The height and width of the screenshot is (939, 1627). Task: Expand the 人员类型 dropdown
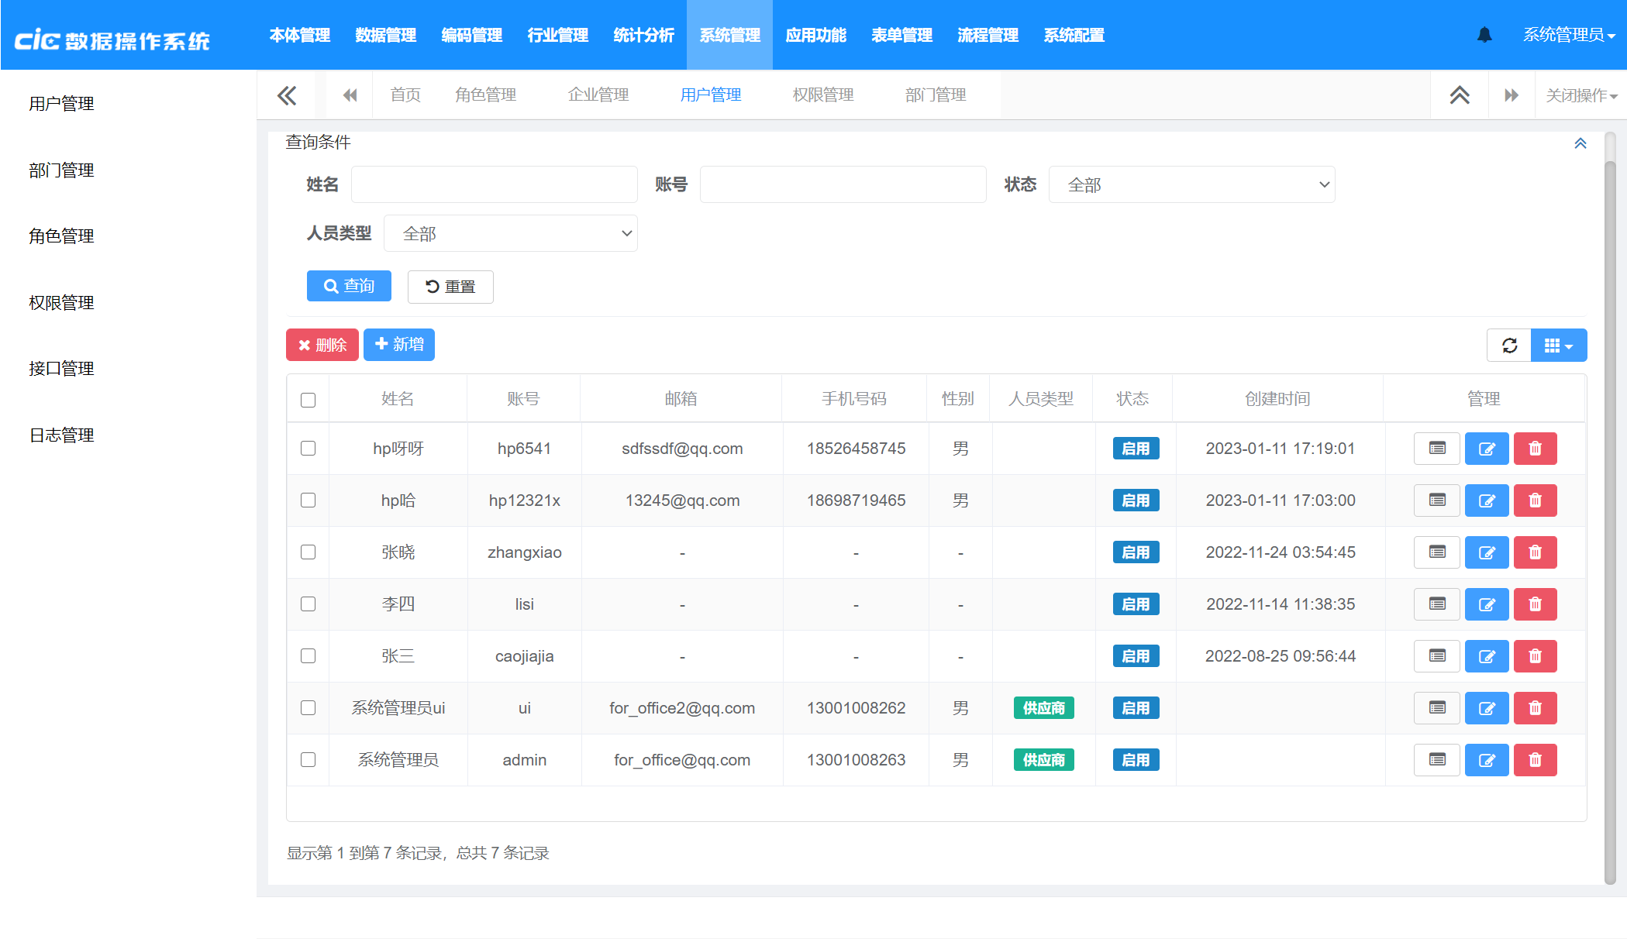pyautogui.click(x=510, y=234)
